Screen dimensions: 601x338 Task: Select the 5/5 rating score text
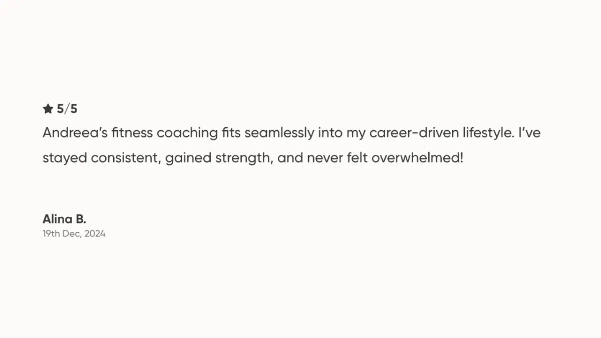pos(67,109)
